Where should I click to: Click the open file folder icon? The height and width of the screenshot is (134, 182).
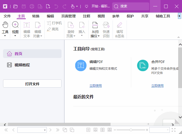(x=16, y=6)
